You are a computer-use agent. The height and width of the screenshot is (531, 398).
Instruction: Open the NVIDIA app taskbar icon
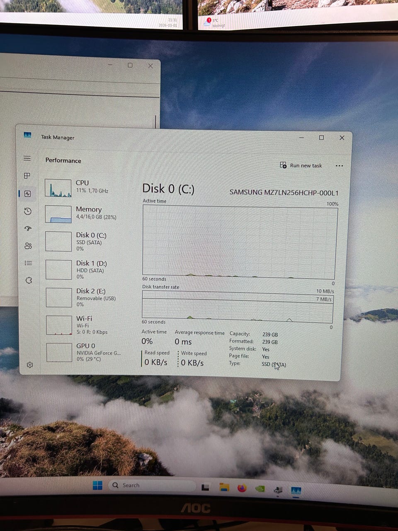[260, 489]
